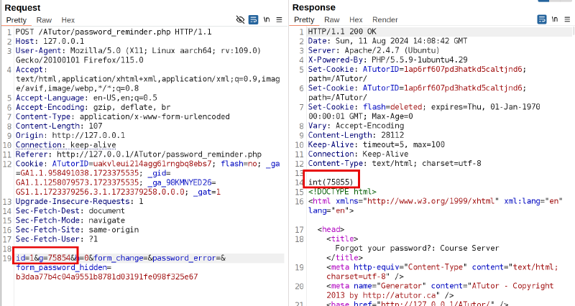575x306 pixels.
Task: Switch to the Request Raw tab
Action: [44, 20]
